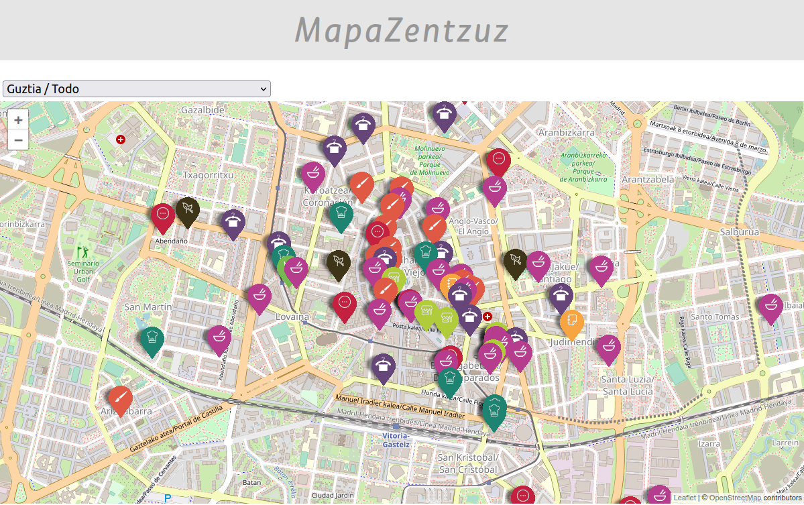The width and height of the screenshot is (804, 505).
Task: Click the purple hanger marker right of Abendaño
Action: click(233, 222)
